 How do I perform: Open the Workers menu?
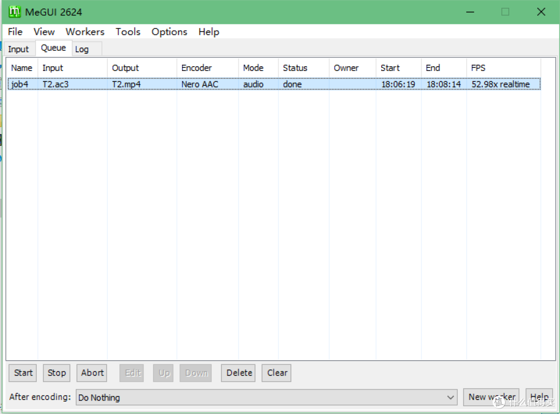point(85,32)
